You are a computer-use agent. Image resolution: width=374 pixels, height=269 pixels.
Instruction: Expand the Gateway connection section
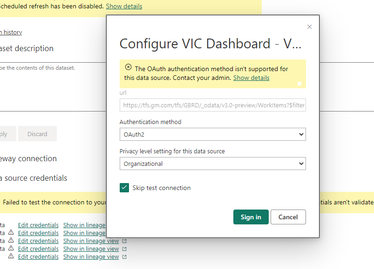pyautogui.click(x=28, y=158)
